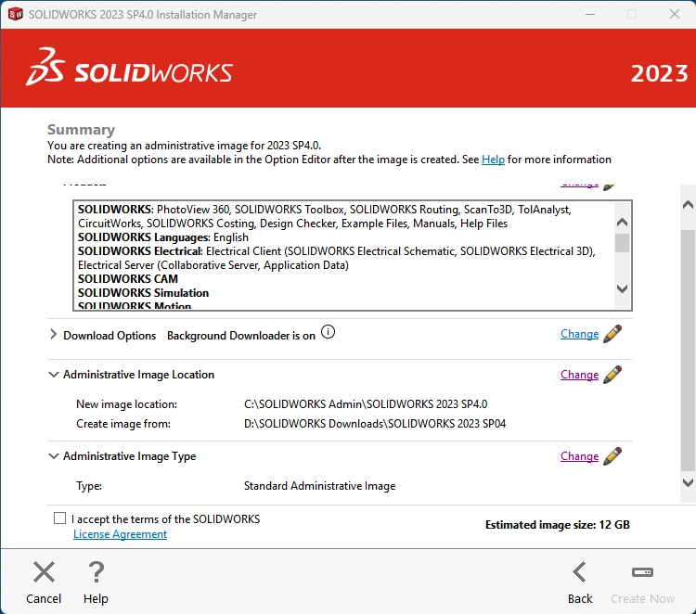Click the SOLIDWORKS logo in red banner
Image resolution: width=696 pixels, height=614 pixels.
tap(129, 68)
